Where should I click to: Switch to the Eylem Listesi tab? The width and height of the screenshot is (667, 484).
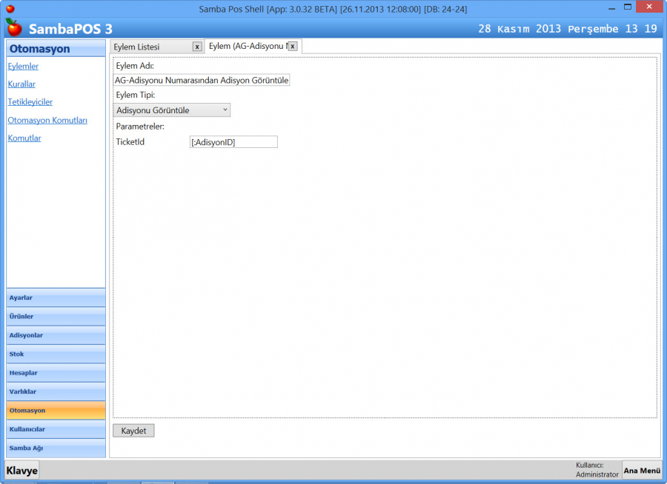[x=150, y=47]
